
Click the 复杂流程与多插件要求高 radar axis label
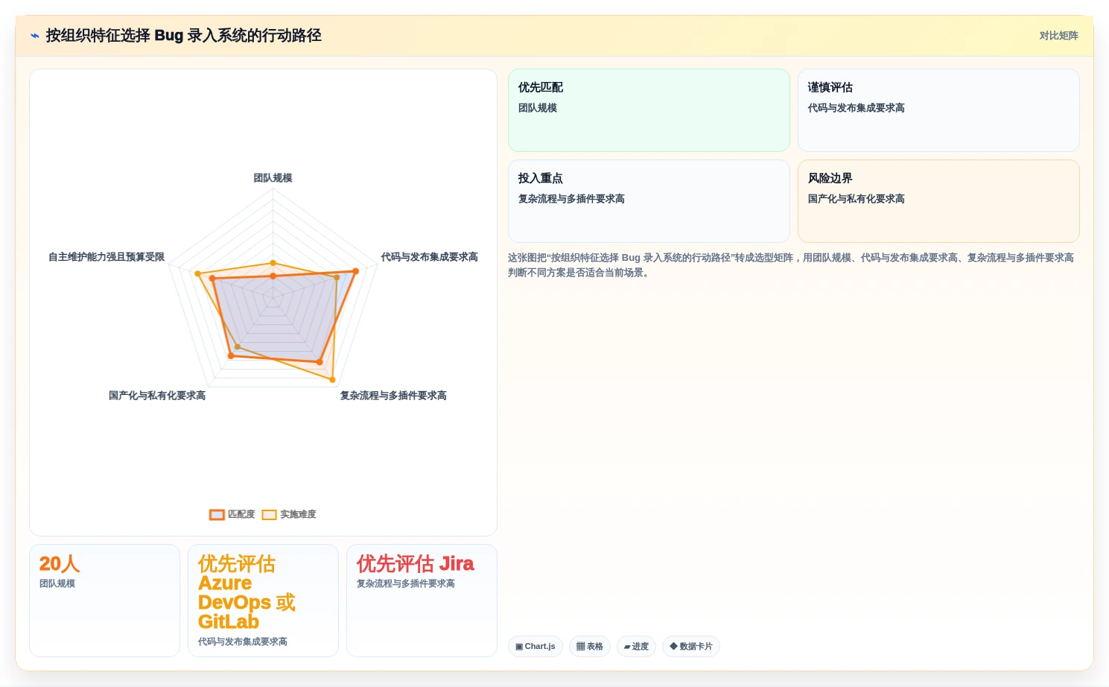pos(393,396)
